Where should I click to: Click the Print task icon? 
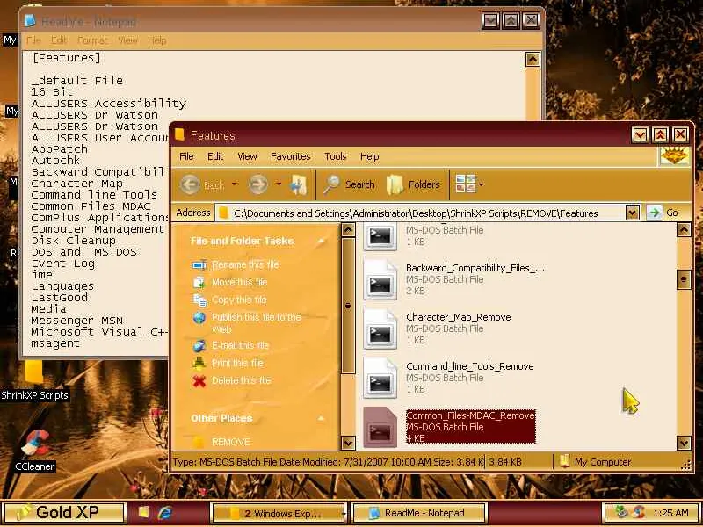pyautogui.click(x=199, y=363)
